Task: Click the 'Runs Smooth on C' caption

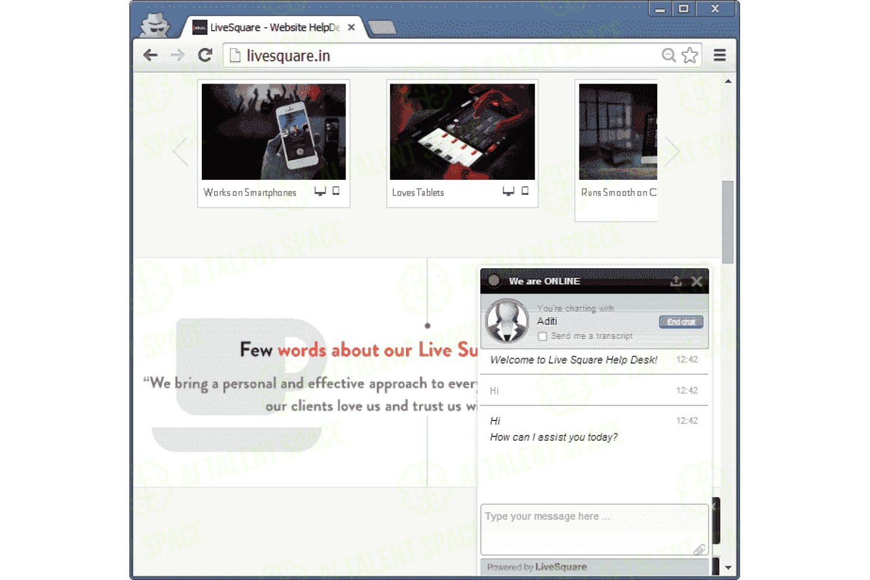Action: tap(619, 193)
